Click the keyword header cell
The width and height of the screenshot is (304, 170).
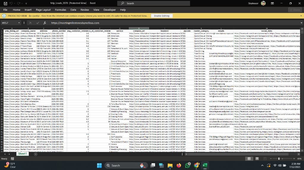pyautogui.click(x=164, y=31)
